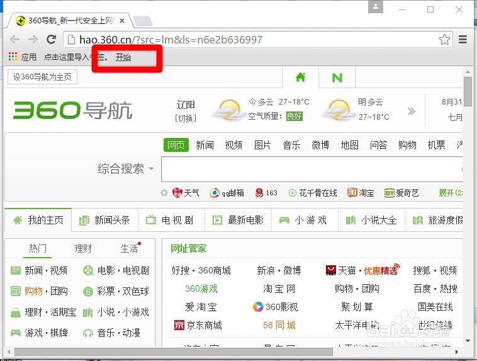Open qq邮箱 quick link
Screen dimensions: 477x361
[x=227, y=193]
